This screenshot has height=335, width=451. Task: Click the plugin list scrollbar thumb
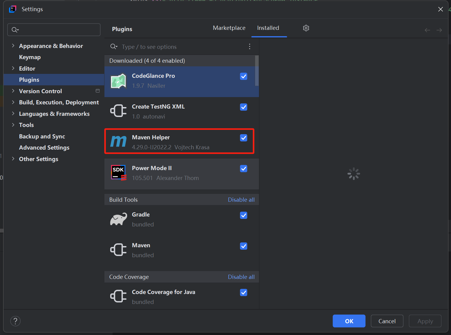(257, 71)
